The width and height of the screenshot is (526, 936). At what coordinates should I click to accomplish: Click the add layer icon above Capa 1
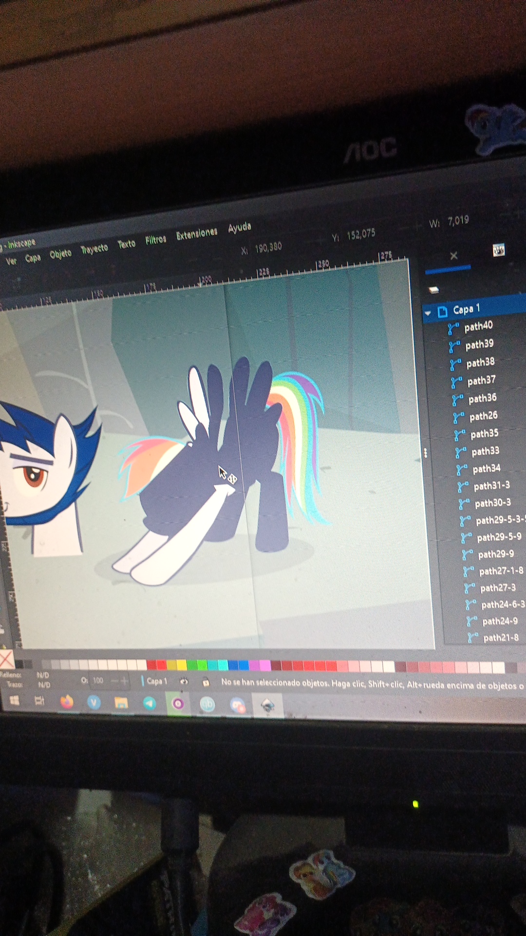[433, 290]
